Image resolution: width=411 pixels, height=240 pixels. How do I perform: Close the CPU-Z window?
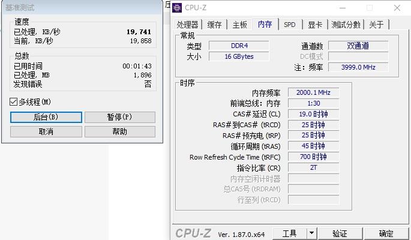[x=397, y=8]
